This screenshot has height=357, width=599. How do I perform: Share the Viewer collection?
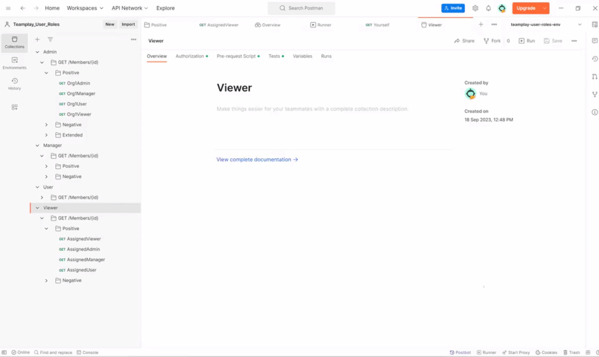click(x=464, y=41)
